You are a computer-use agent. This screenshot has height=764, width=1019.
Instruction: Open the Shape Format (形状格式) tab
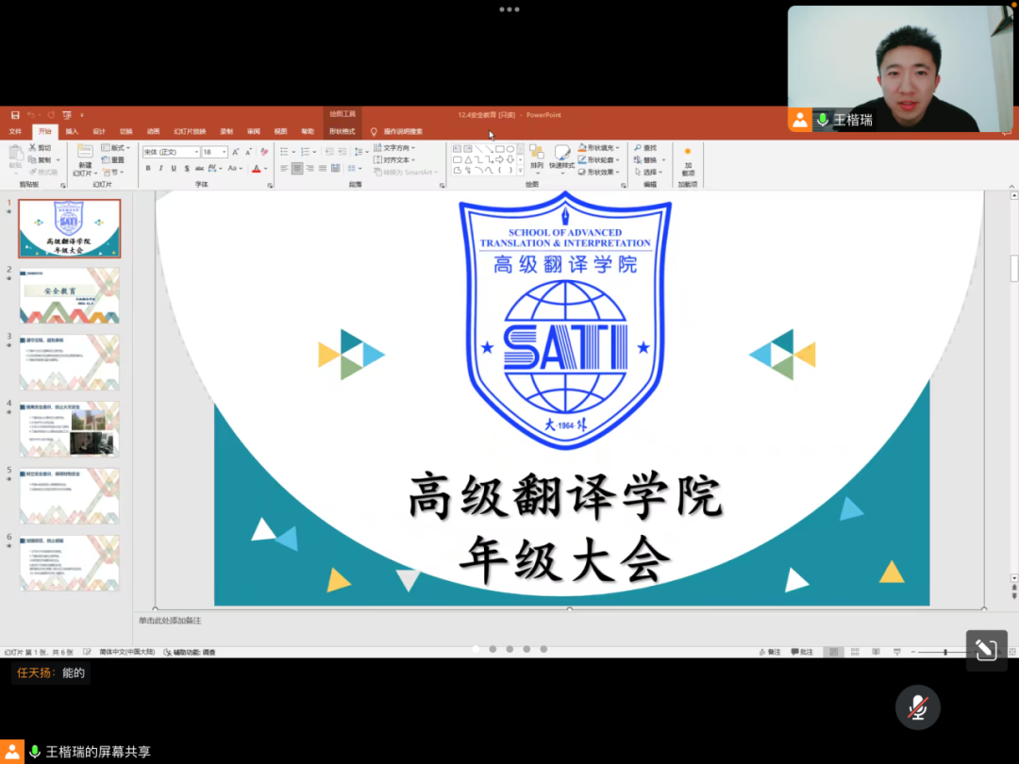pyautogui.click(x=342, y=131)
